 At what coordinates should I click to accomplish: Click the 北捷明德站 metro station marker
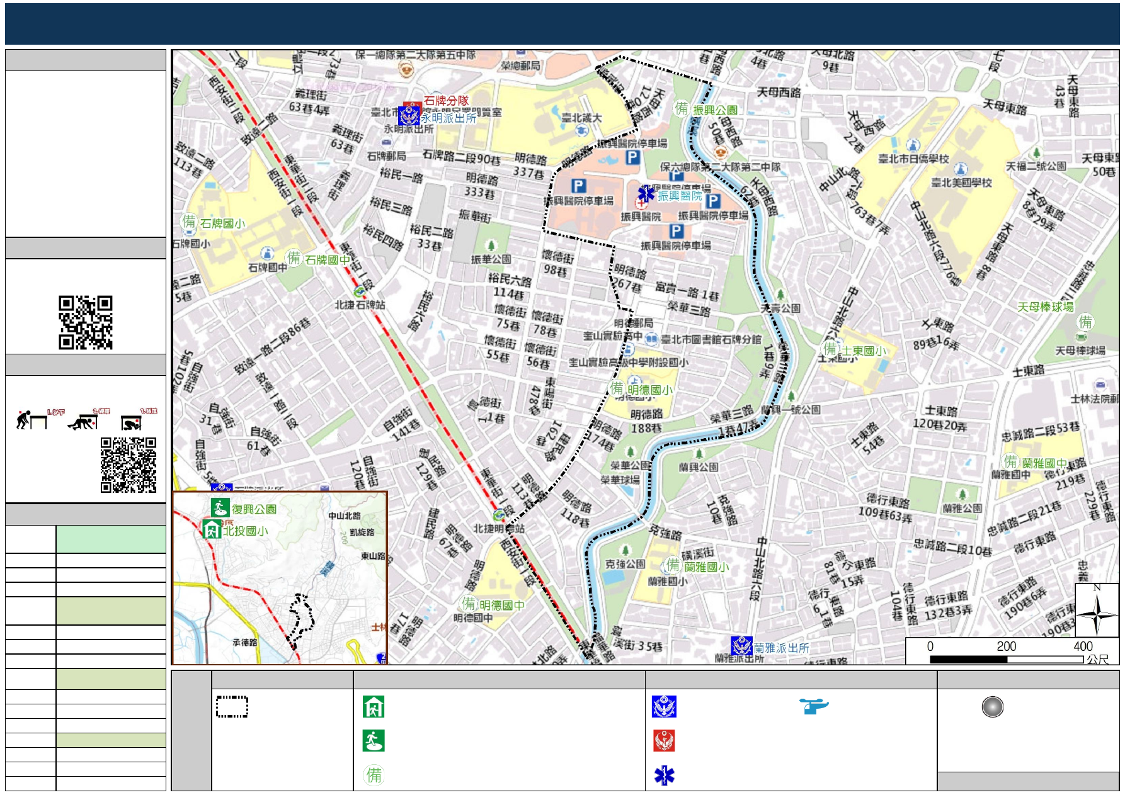[x=499, y=514]
